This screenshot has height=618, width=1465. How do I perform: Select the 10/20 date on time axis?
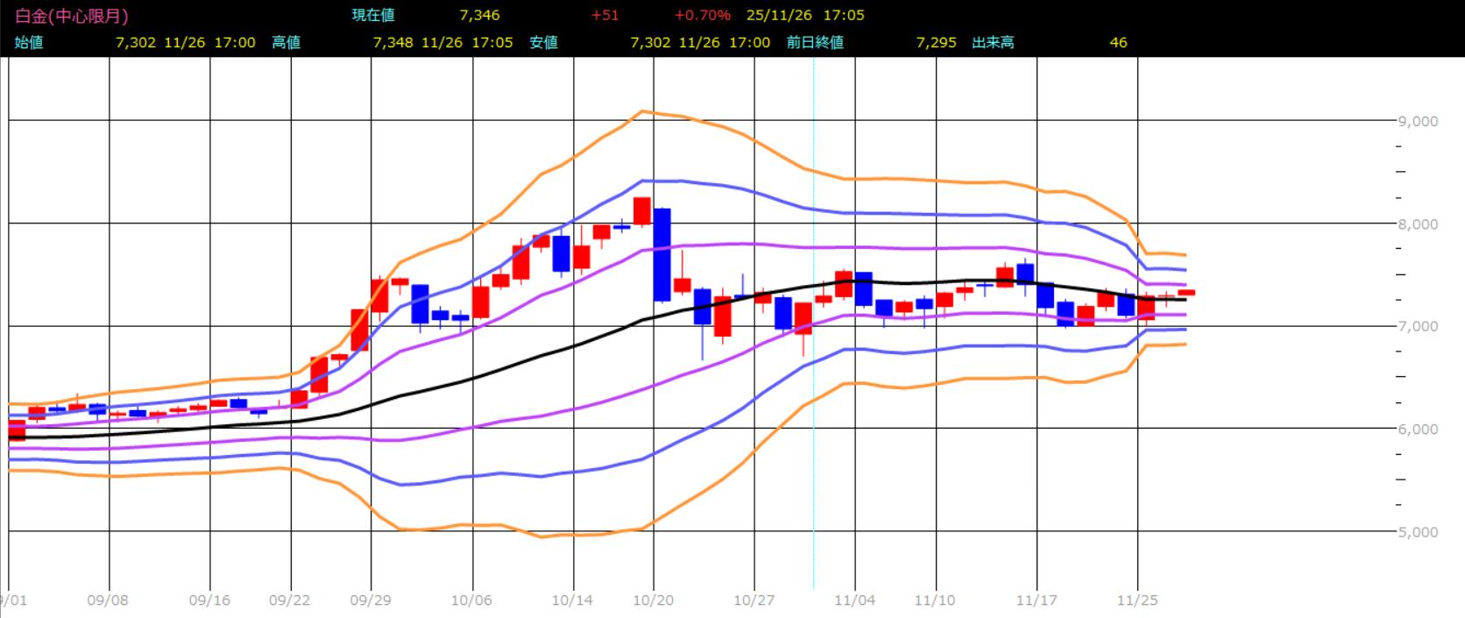654,600
